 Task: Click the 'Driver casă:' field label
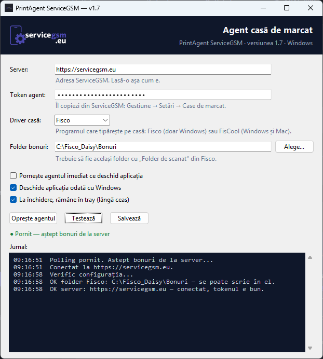(x=25, y=120)
